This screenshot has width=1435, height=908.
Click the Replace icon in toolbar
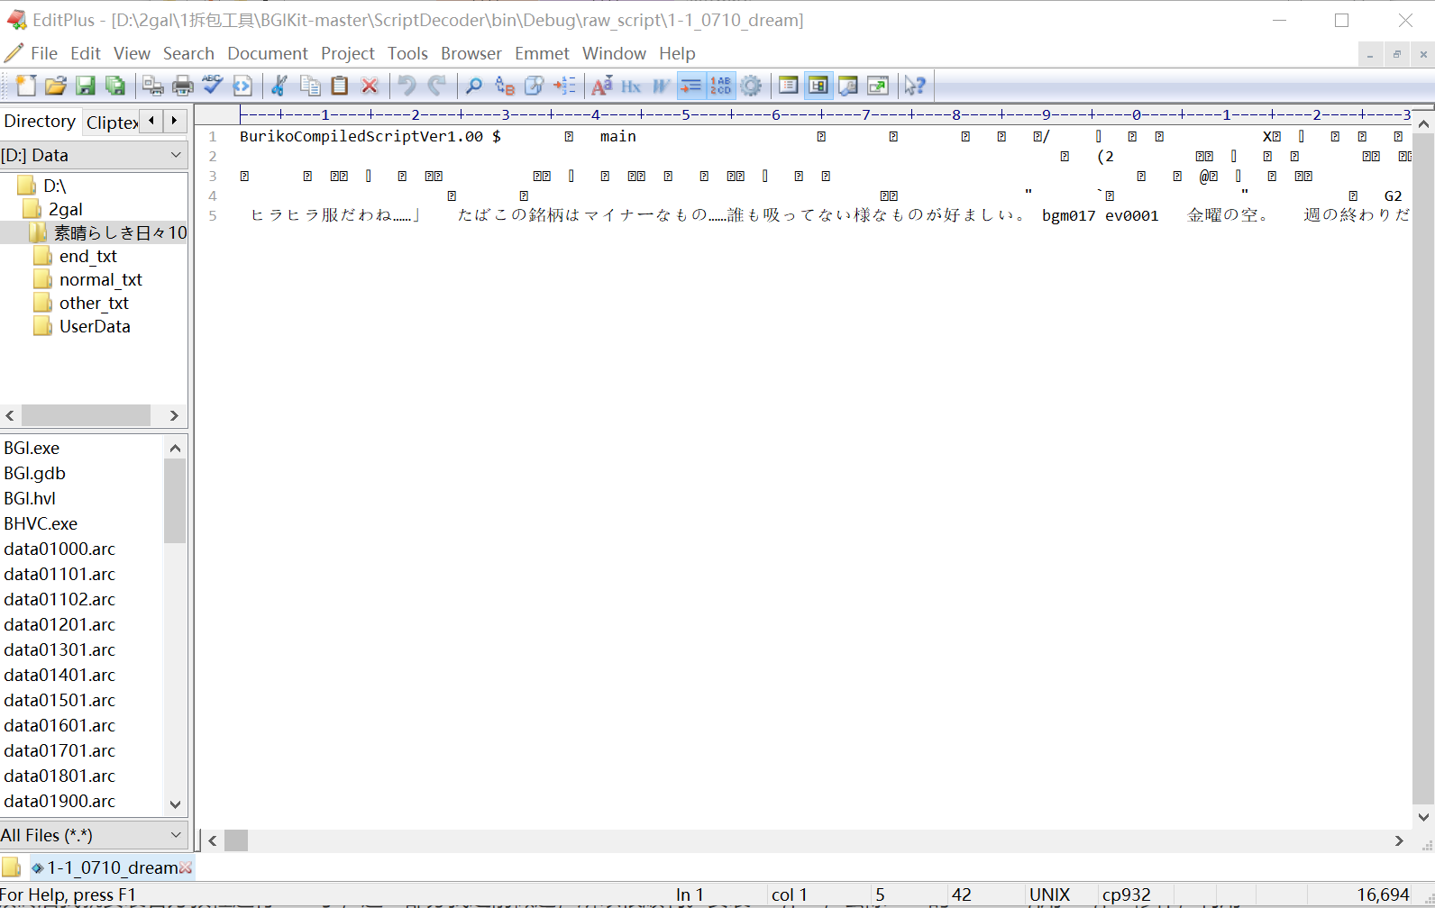[x=505, y=86]
